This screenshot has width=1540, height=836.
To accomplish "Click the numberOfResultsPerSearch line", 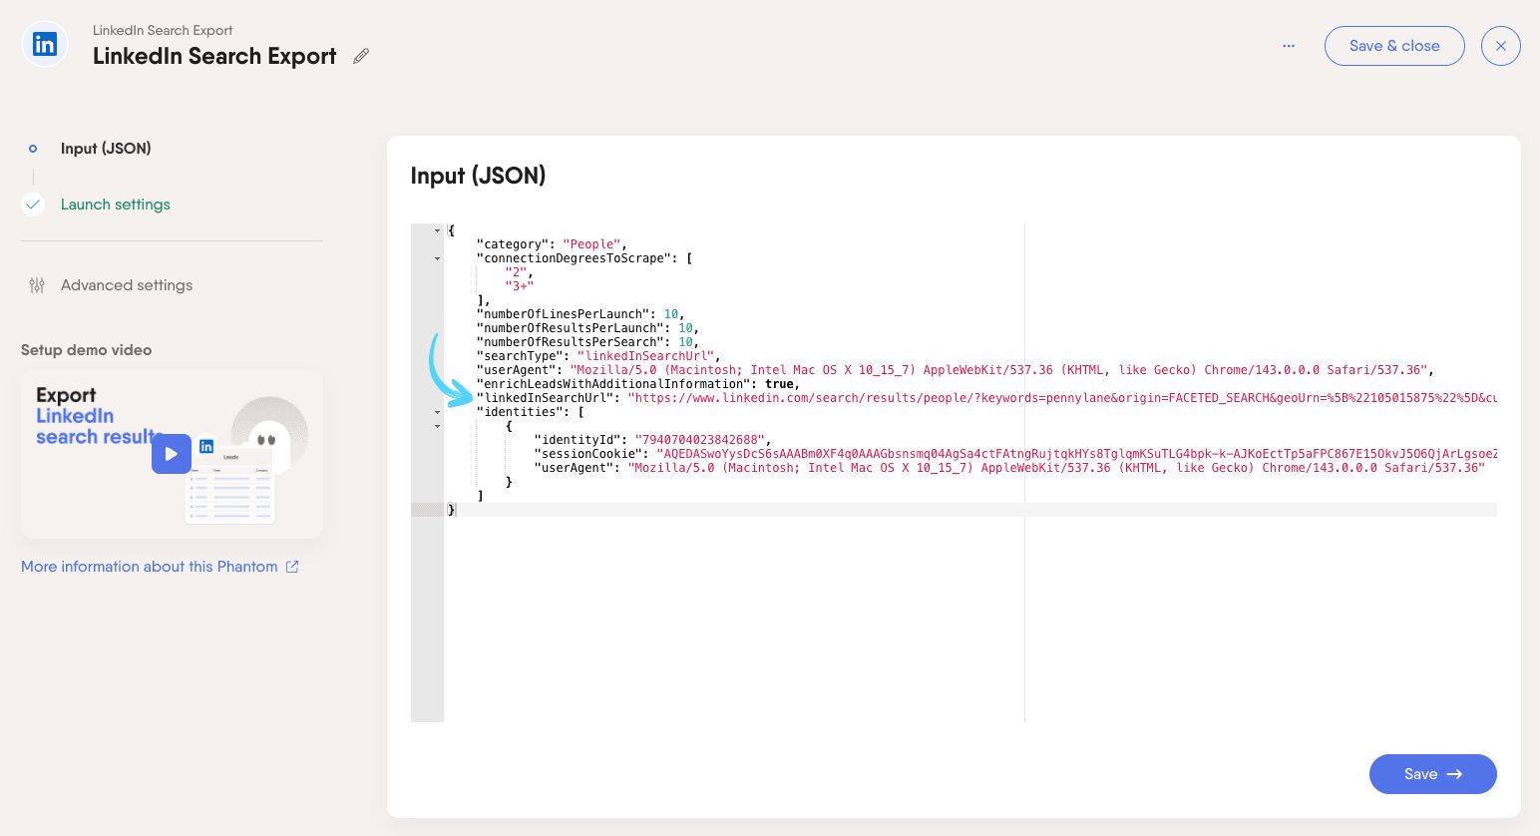I will pyautogui.click(x=587, y=342).
